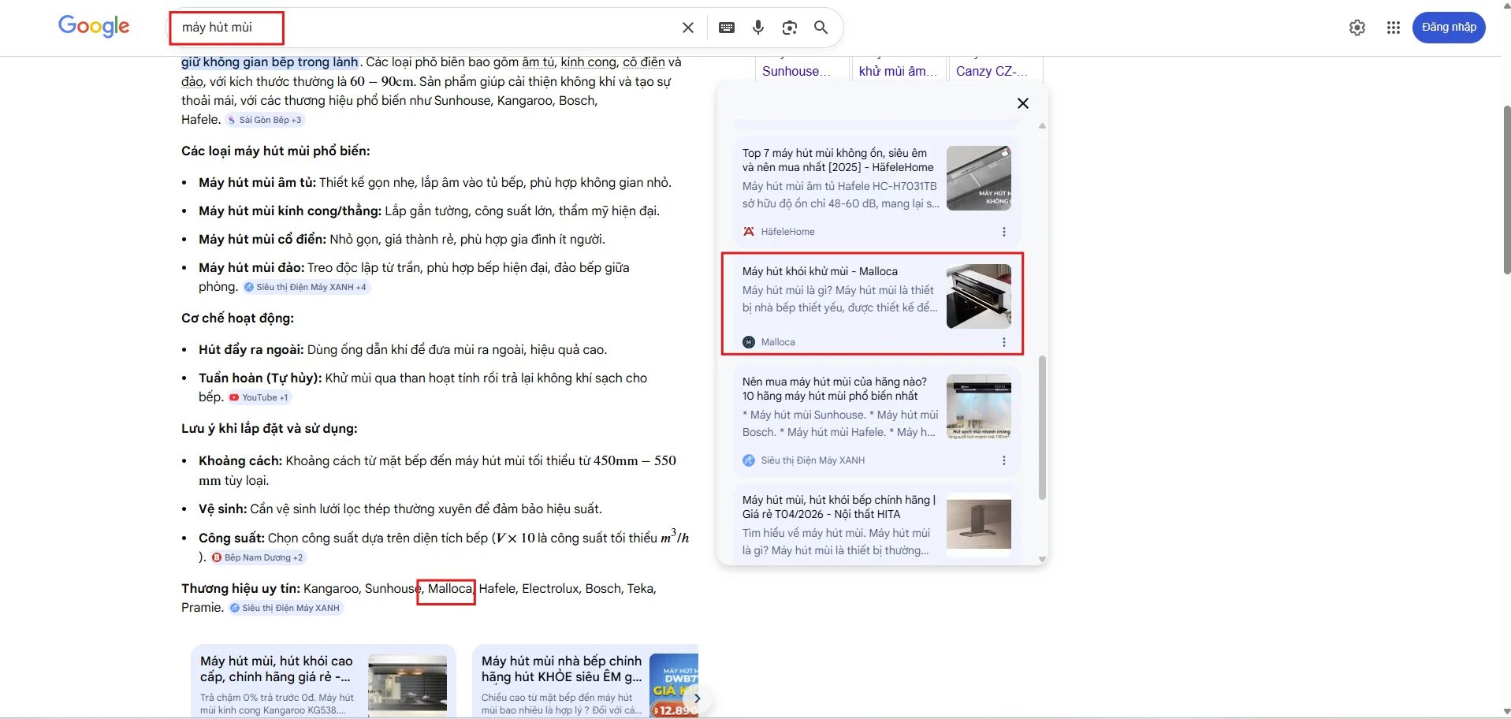This screenshot has height=719, width=1511.
Task: Open the on-screen keyboard input tool
Action: [727, 28]
